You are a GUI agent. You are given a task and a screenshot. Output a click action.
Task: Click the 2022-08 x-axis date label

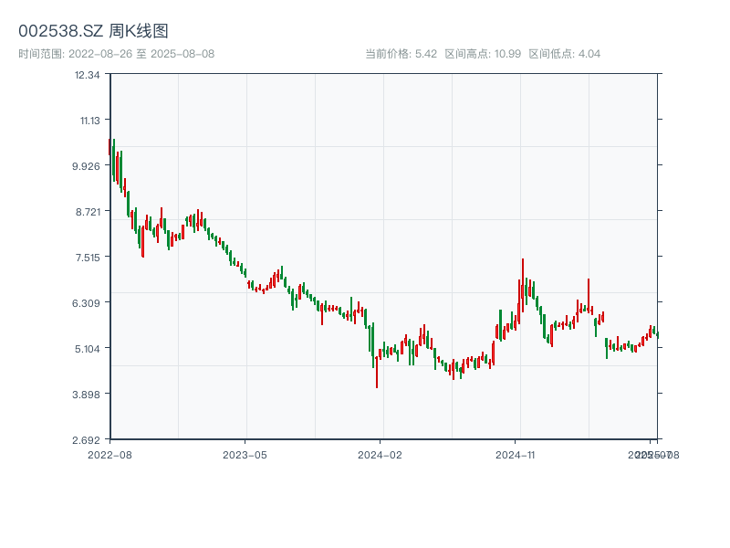pyautogui.click(x=109, y=454)
